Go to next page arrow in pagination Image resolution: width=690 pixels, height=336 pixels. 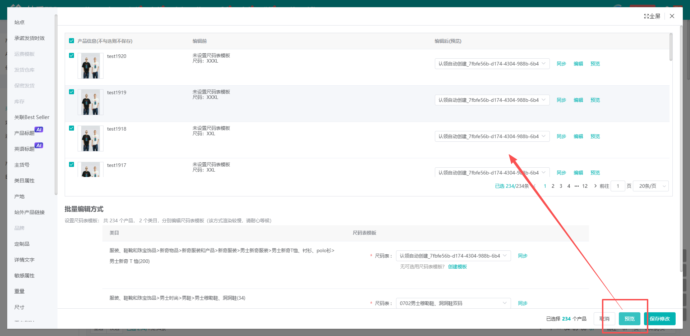[x=595, y=186]
